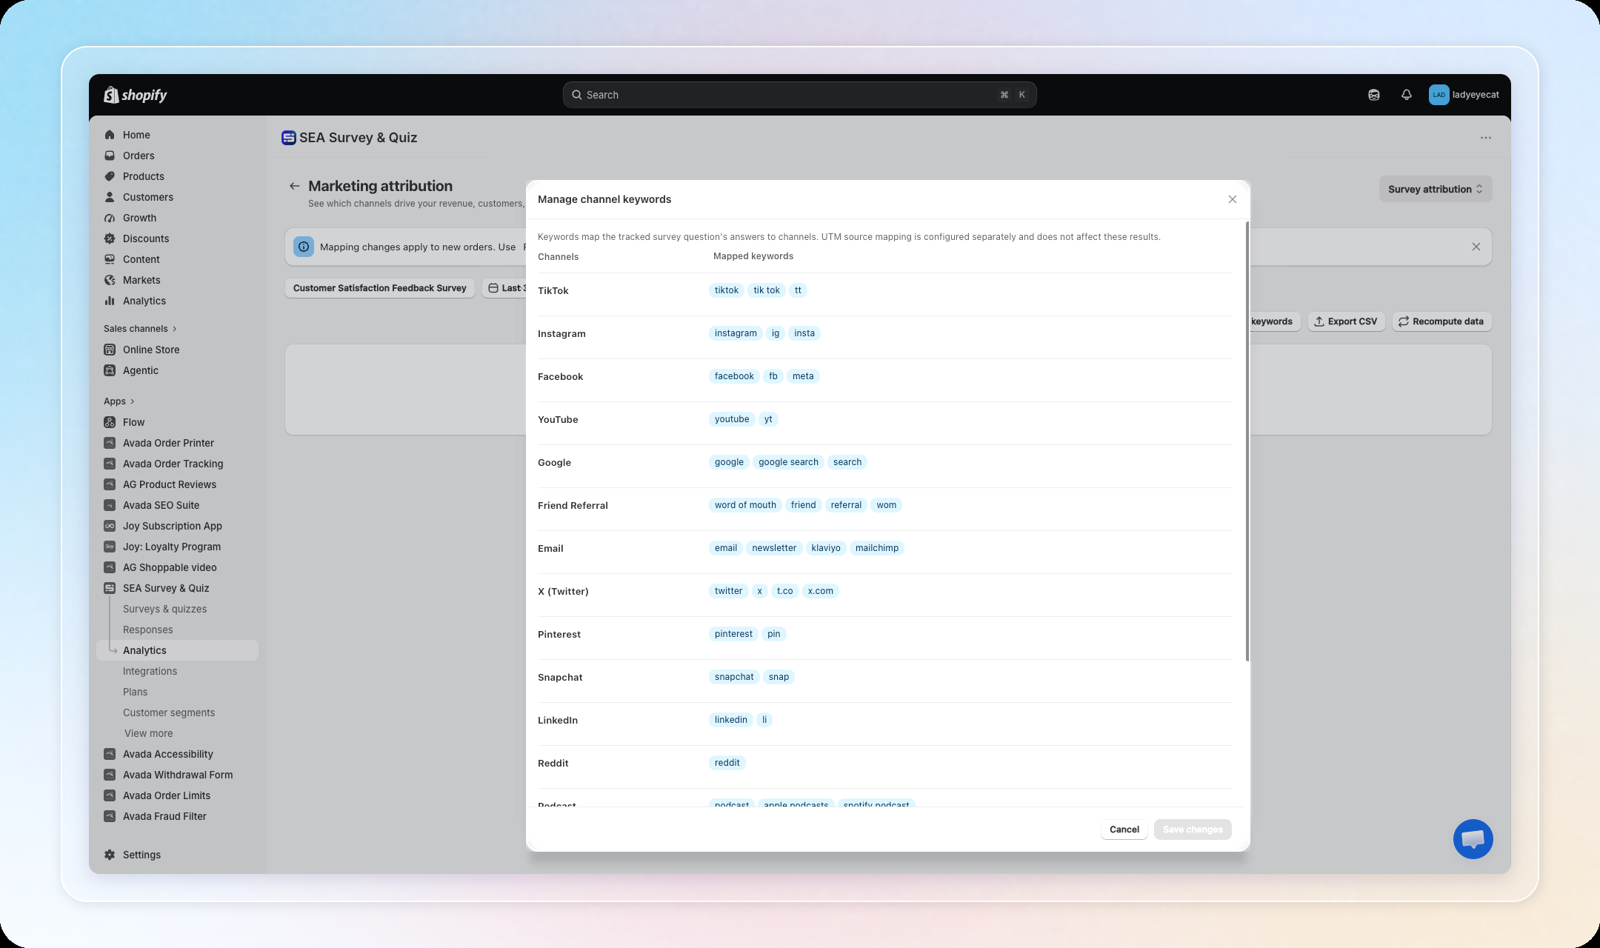Viewport: 1600px width, 948px height.
Task: Click the Search input field
Action: pos(799,95)
